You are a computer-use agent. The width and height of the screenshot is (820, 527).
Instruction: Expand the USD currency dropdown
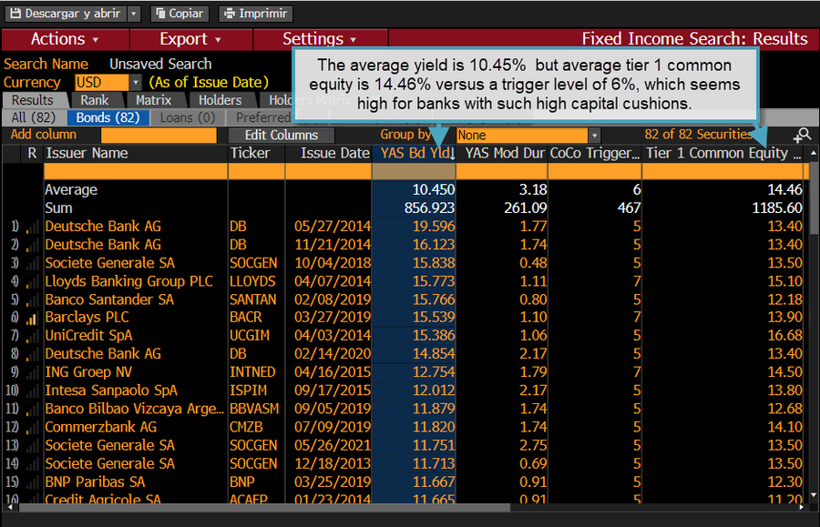(x=136, y=83)
